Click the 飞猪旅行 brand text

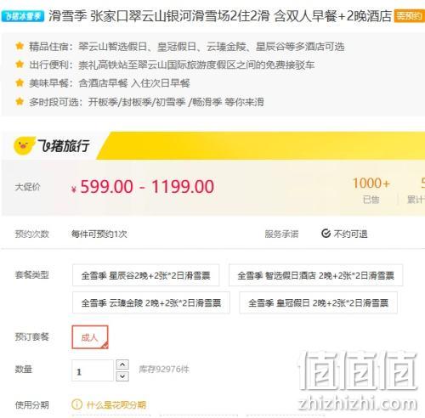64,146
